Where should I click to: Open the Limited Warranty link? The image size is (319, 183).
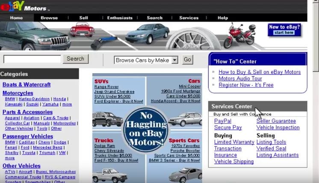point(234,142)
